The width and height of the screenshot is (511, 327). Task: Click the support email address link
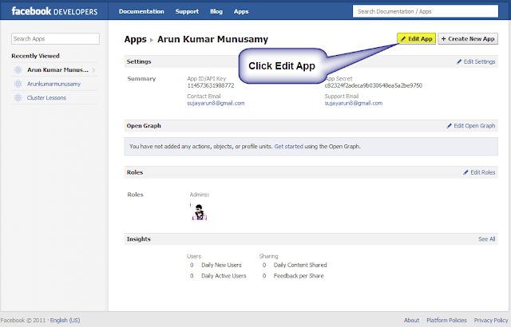click(x=354, y=103)
